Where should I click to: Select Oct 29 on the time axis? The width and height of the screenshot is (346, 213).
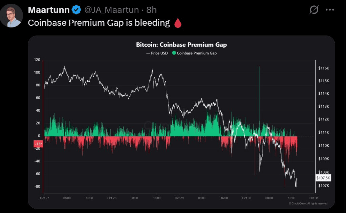point(179,198)
